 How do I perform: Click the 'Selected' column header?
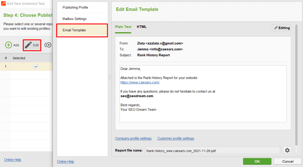coord(19,58)
